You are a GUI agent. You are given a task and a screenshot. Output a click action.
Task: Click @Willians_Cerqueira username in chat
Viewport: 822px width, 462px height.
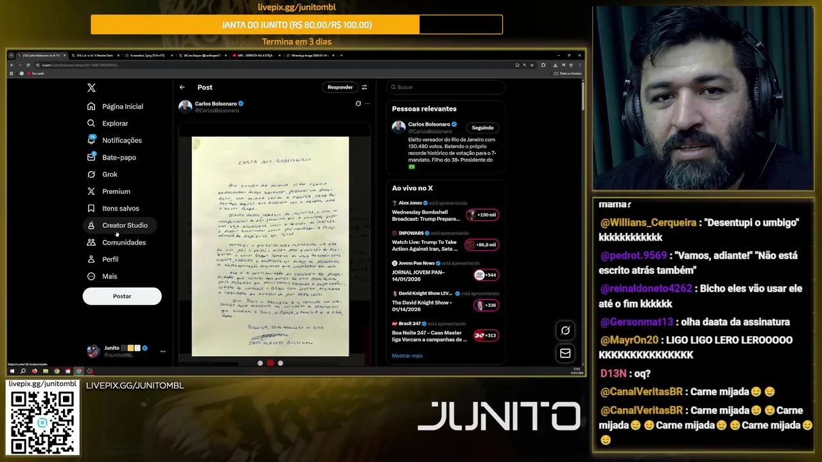pos(648,223)
